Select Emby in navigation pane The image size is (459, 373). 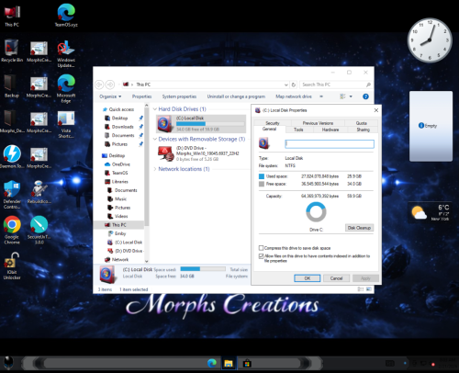(120, 233)
